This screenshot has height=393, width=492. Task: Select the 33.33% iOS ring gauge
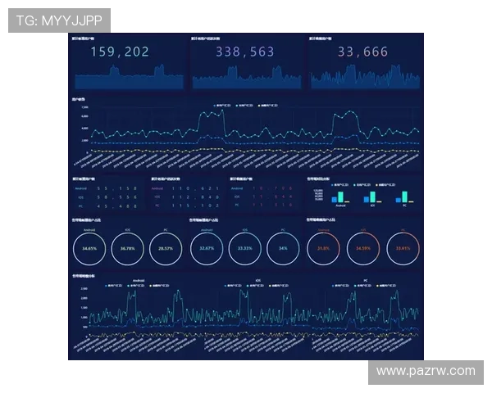(244, 248)
